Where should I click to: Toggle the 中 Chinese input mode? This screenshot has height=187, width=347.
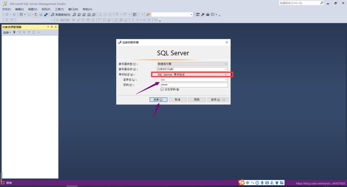coord(247,183)
